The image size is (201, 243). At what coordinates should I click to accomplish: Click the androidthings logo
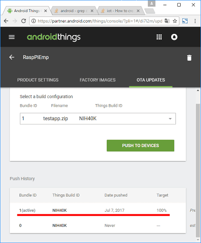(54, 37)
